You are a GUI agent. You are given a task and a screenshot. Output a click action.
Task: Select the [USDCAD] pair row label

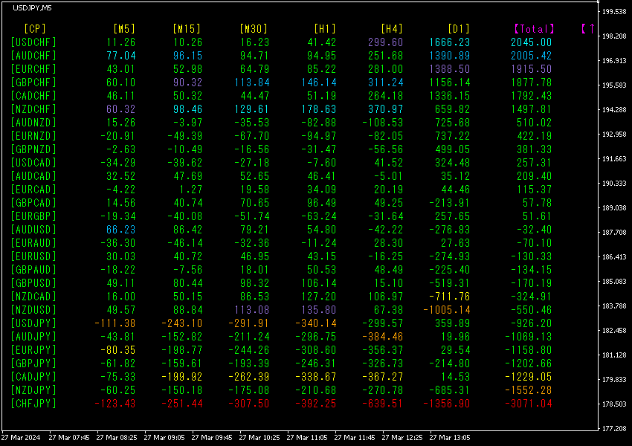[x=33, y=163]
